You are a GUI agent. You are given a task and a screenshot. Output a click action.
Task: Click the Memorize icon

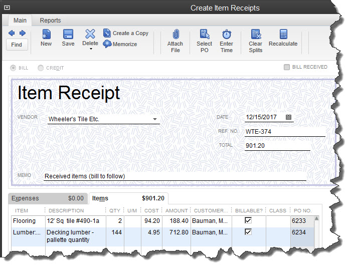(107, 44)
